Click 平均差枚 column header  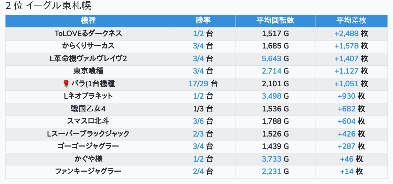(x=351, y=21)
